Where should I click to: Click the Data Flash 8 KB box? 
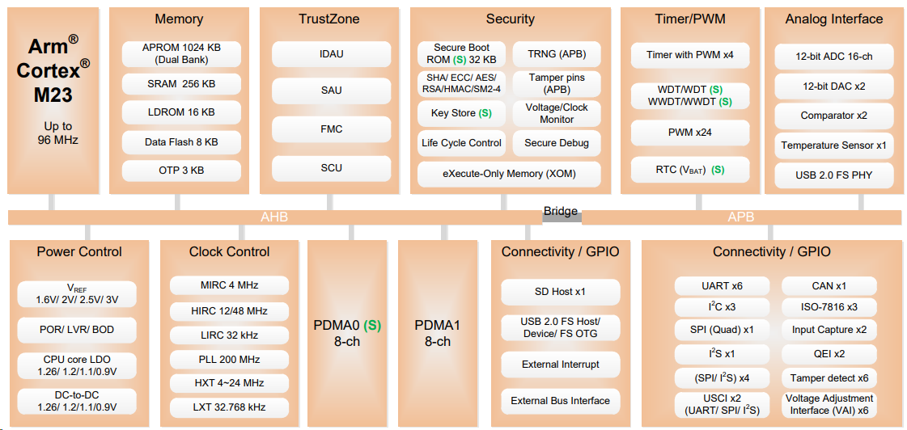(x=181, y=141)
